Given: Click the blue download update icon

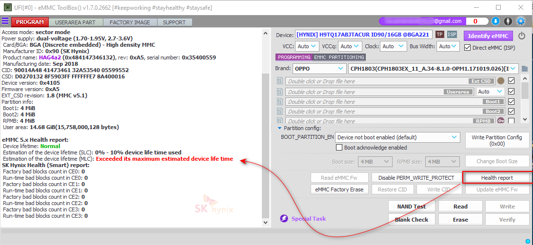Looking at the screenshot, I should point(495,21).
